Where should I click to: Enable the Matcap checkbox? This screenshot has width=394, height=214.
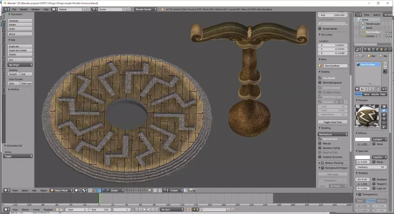pos(320,143)
